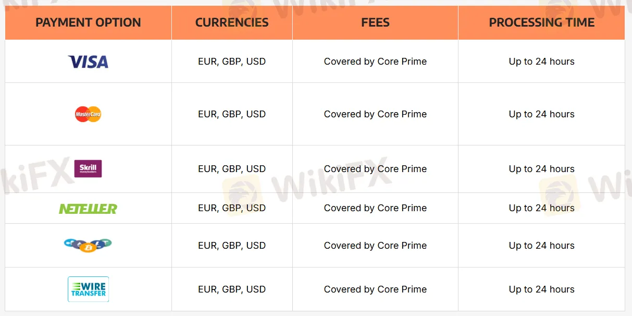Click Visa row 'Covered by Core Prime'
The height and width of the screenshot is (316, 632).
click(375, 62)
